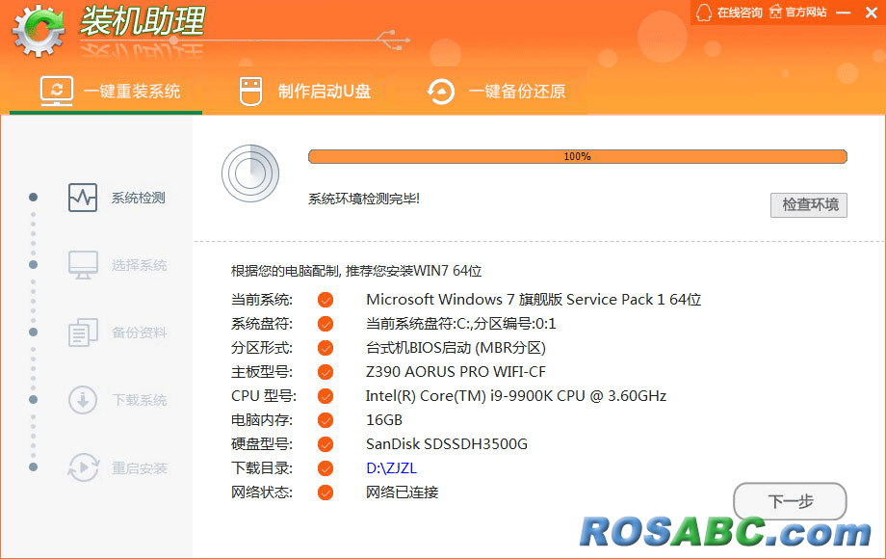
Task: Click the 备份资料 step label
Action: click(139, 333)
